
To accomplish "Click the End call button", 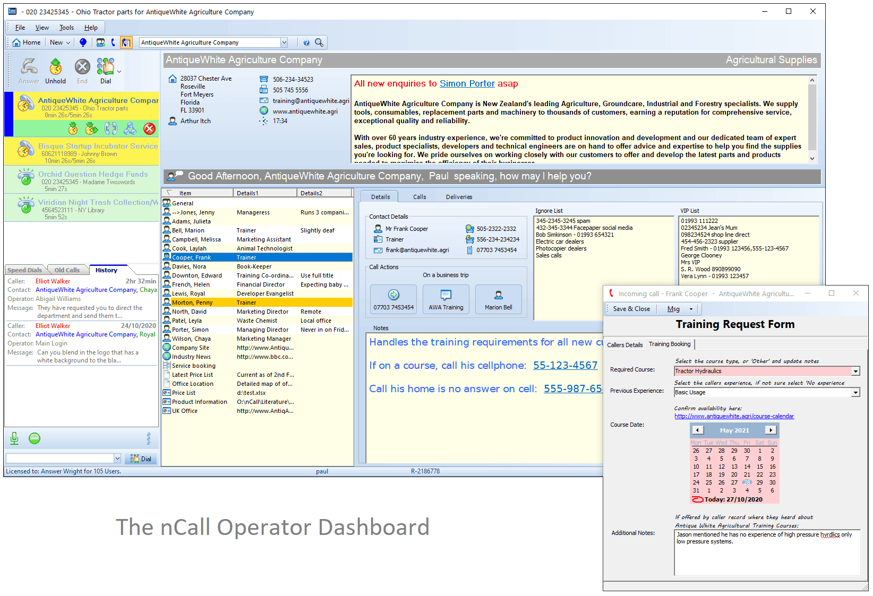I will [82, 72].
